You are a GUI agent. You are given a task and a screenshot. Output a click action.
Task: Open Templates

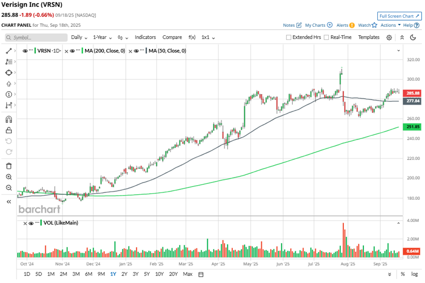point(368,37)
